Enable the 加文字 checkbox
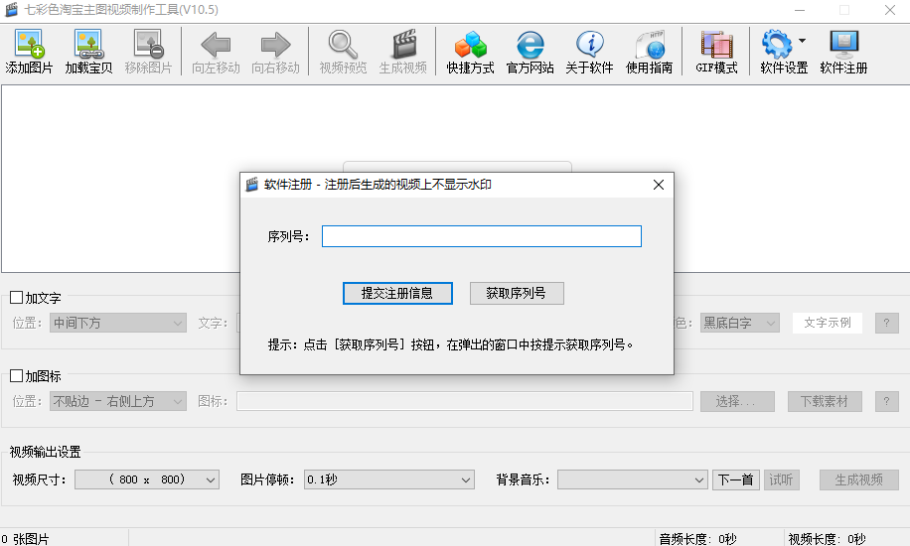The height and width of the screenshot is (546, 910). point(16,298)
